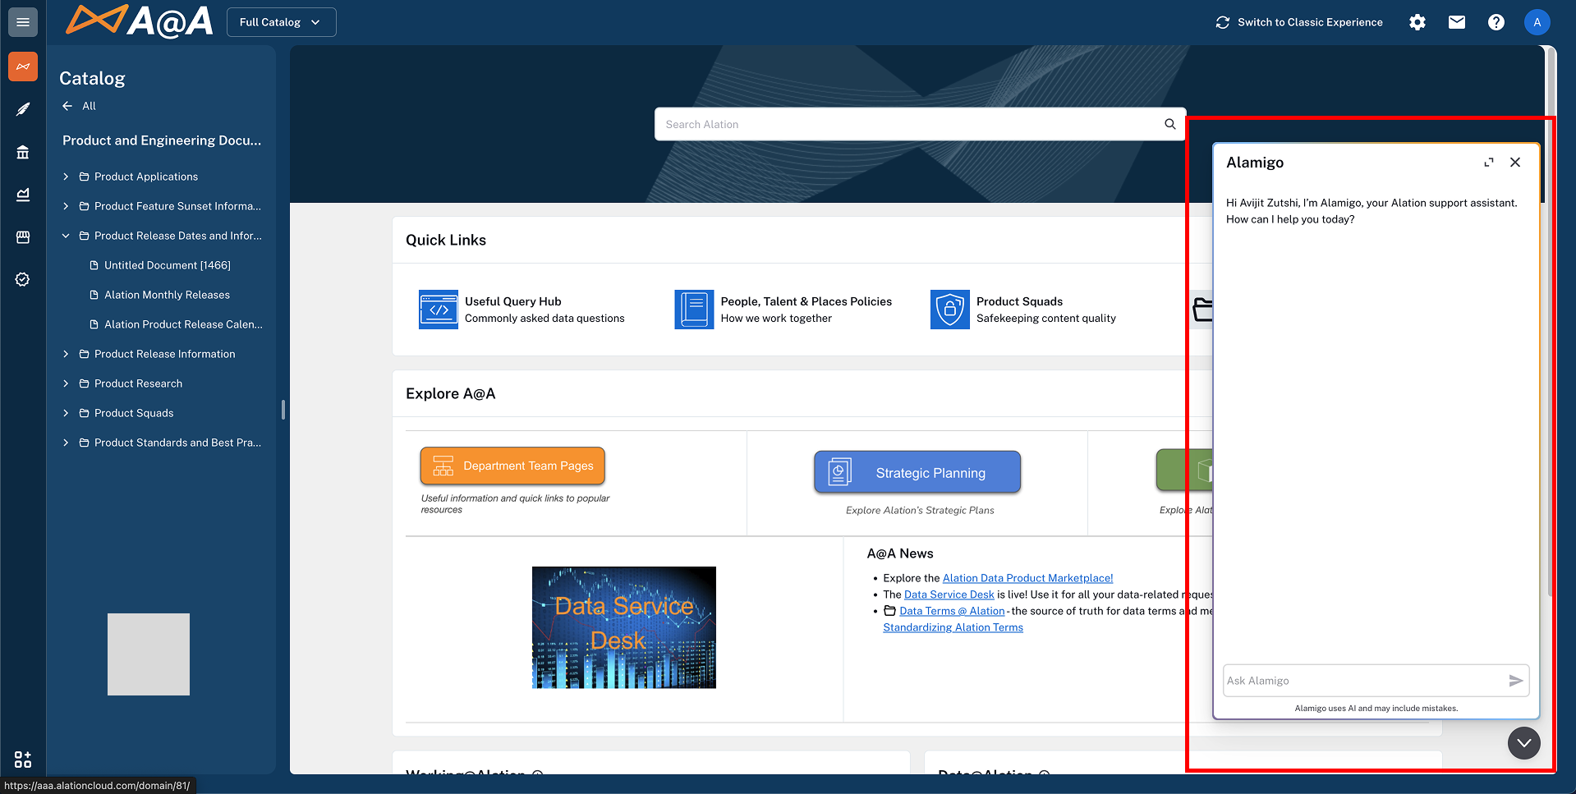Open the hamburger navigation menu
1576x794 pixels.
pyautogui.click(x=23, y=22)
